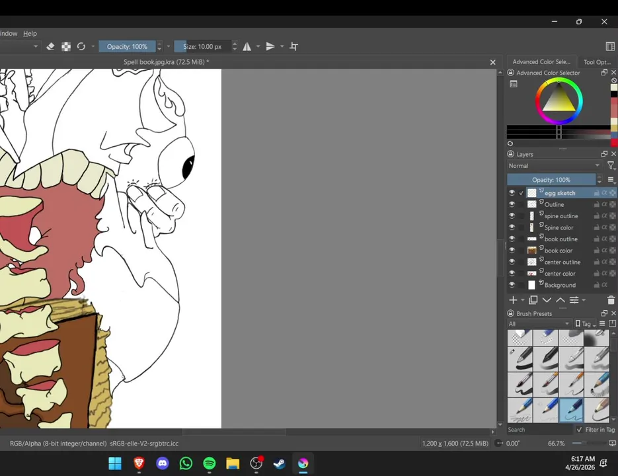Image resolution: width=618 pixels, height=476 pixels.
Task: Open the Help menu
Action: click(x=30, y=34)
